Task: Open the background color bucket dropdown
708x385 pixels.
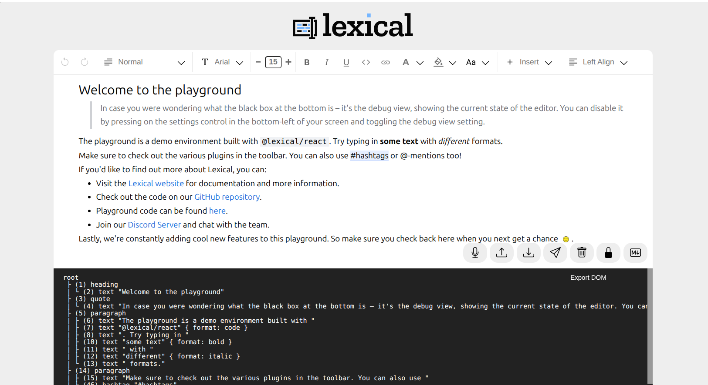Action: (445, 62)
